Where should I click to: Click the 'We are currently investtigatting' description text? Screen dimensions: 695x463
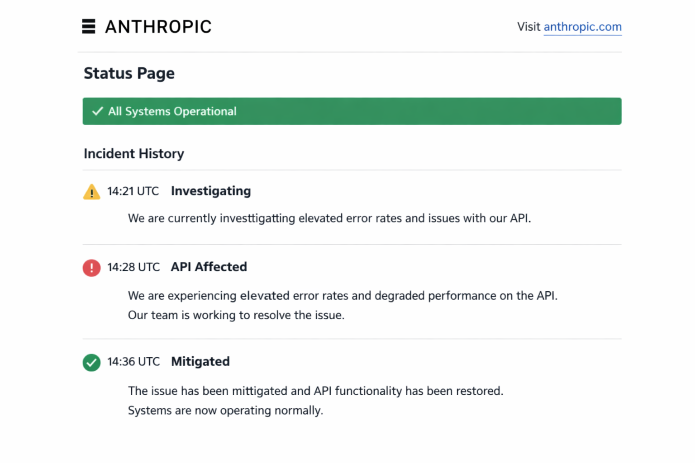point(329,218)
